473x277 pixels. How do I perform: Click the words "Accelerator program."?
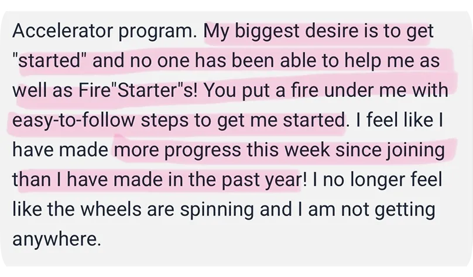tap(104, 32)
